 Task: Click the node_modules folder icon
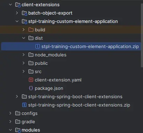pyautogui.click(x=31, y=55)
